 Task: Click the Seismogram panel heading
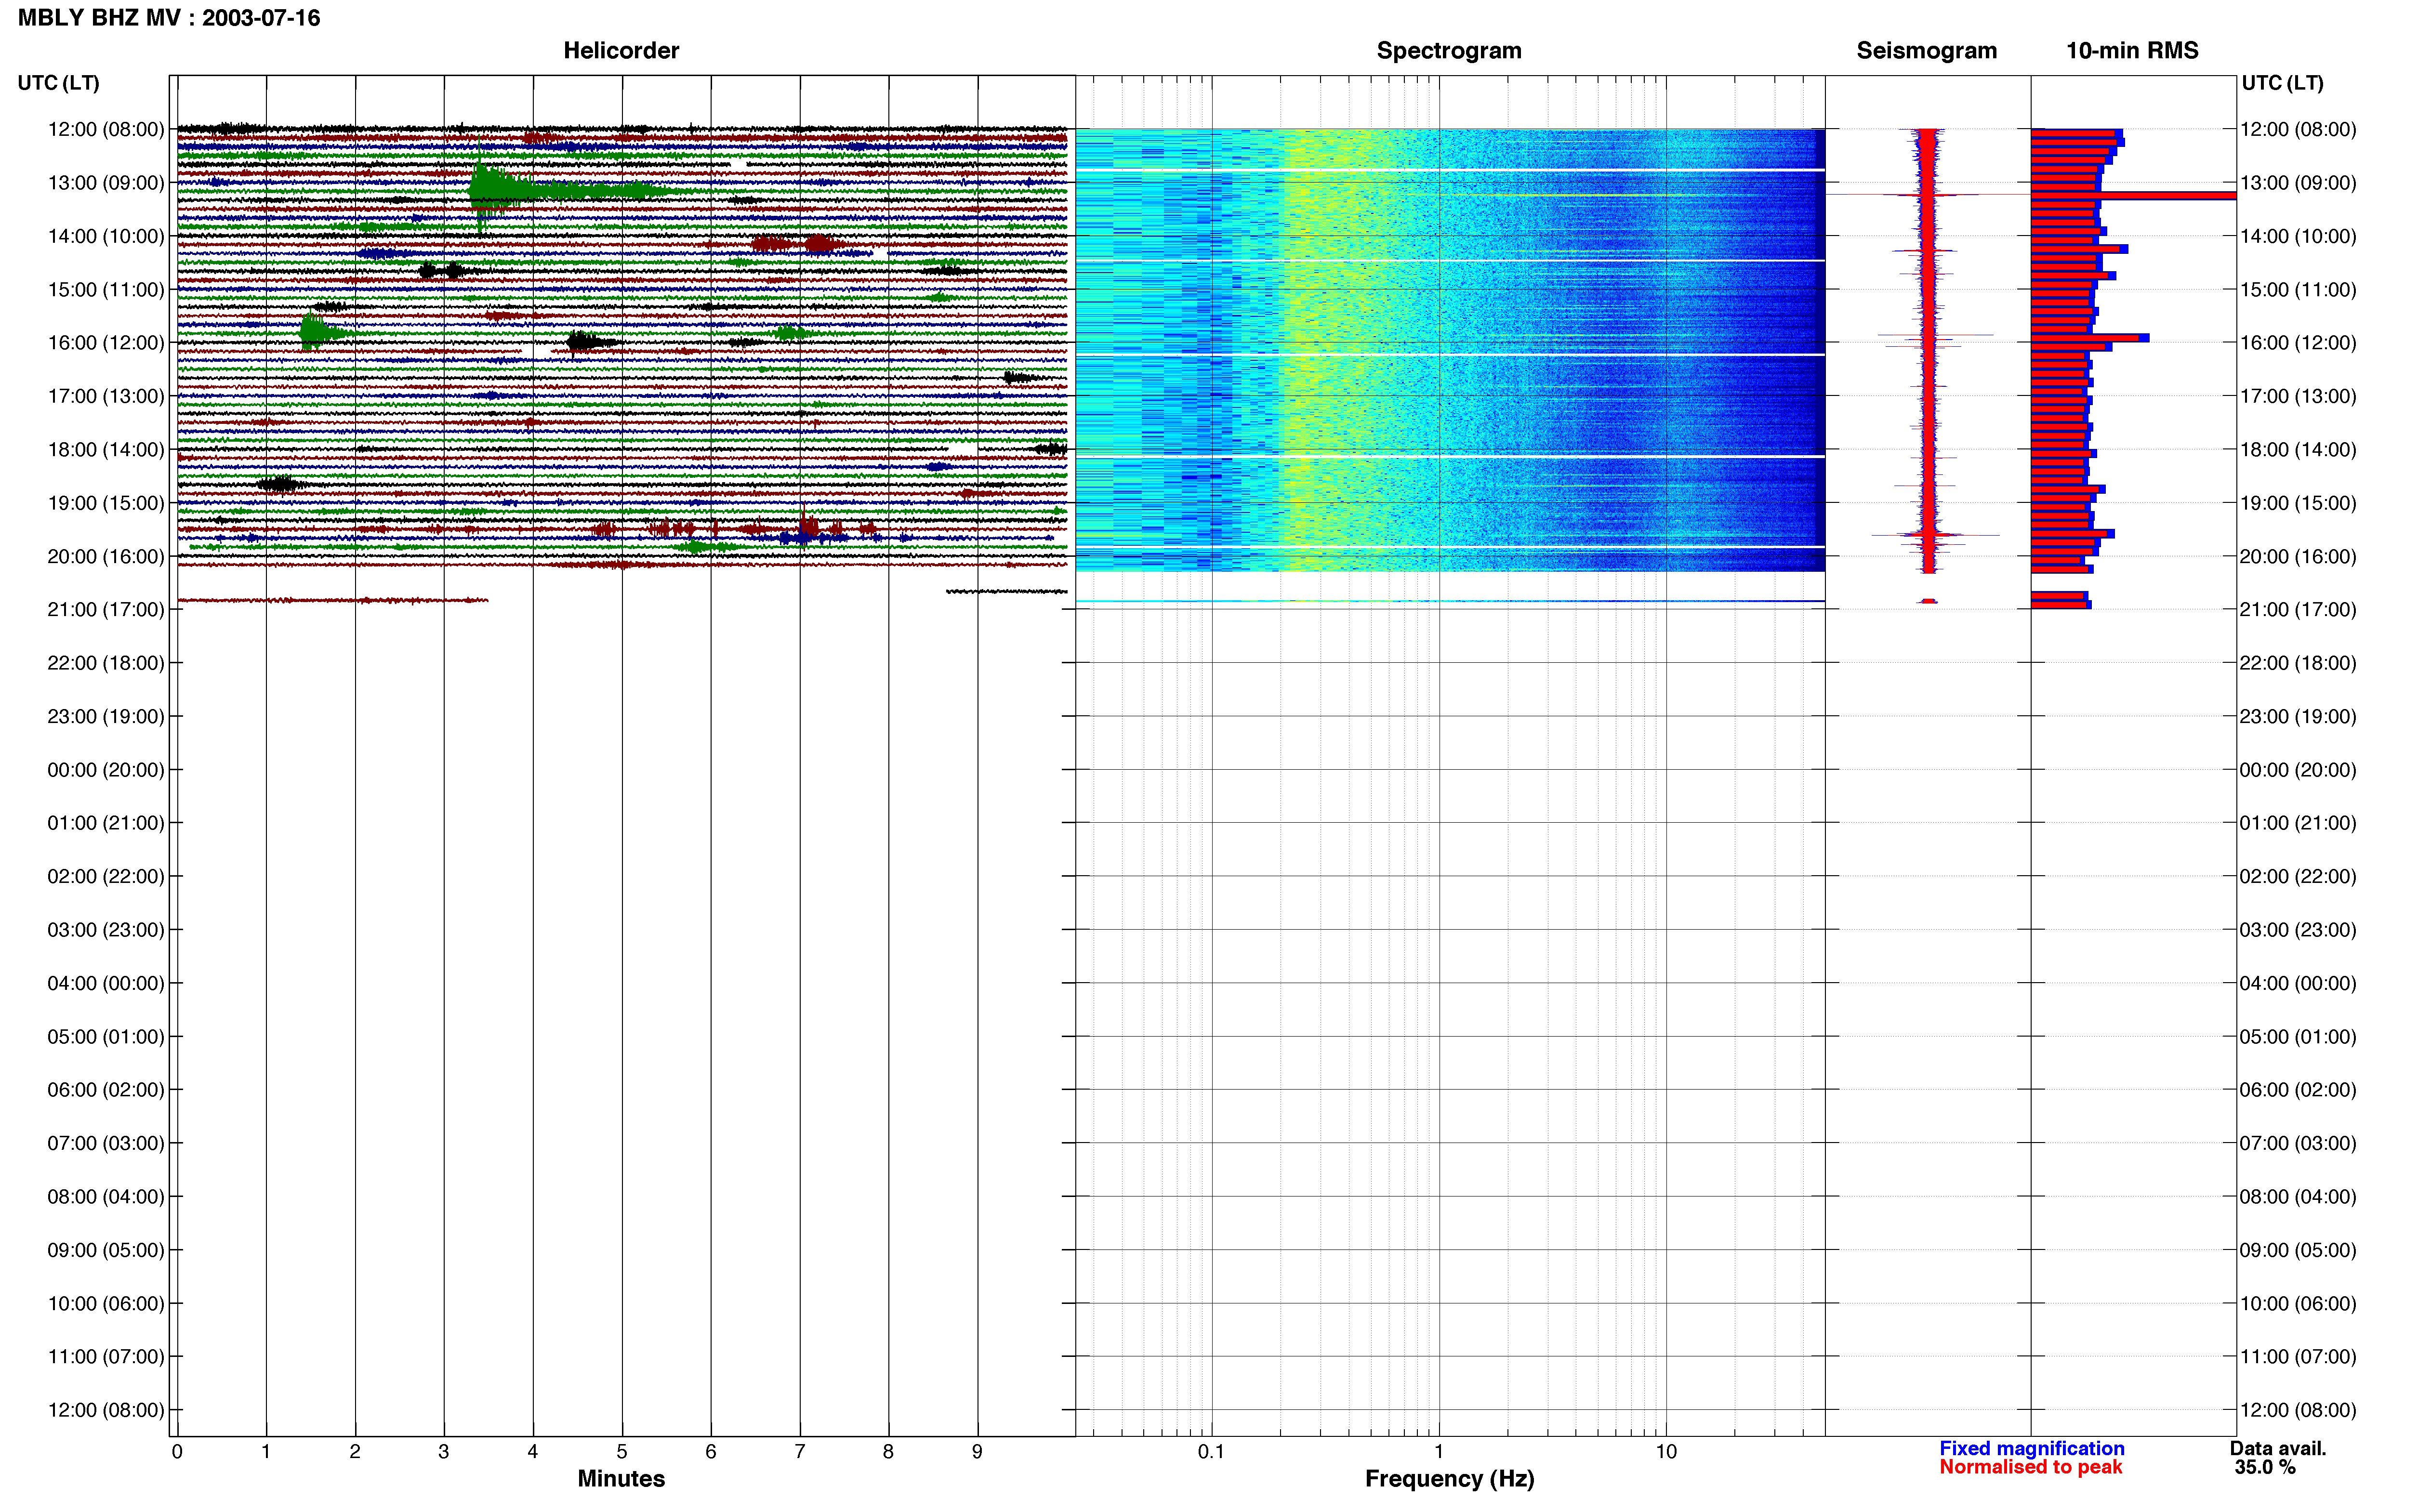(x=1926, y=51)
